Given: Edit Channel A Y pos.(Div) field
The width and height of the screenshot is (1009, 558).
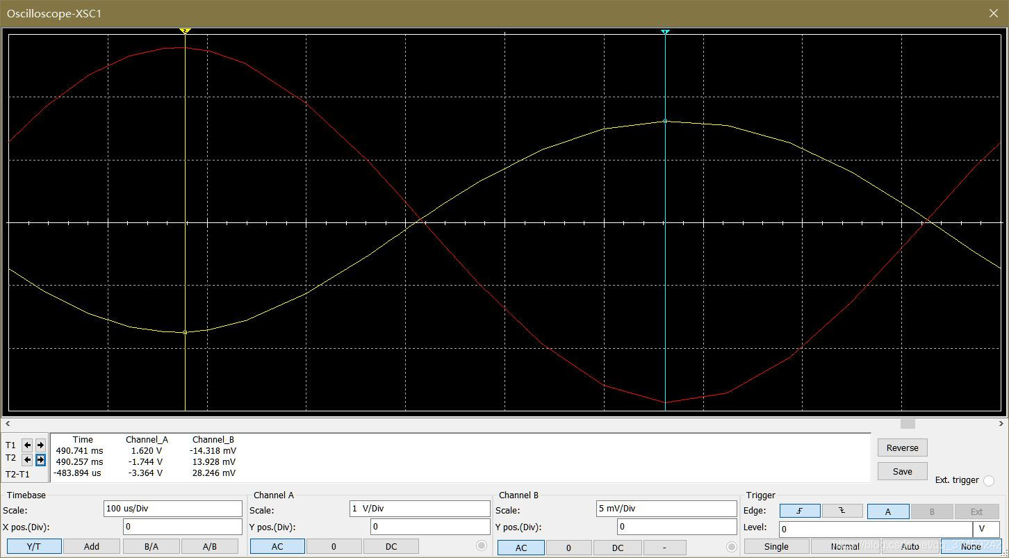Looking at the screenshot, I should point(430,527).
